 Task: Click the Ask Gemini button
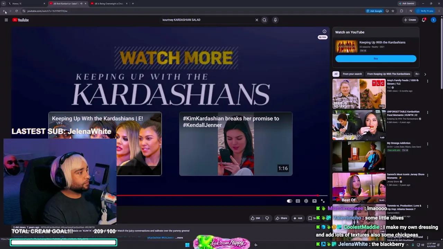[x=407, y=3]
